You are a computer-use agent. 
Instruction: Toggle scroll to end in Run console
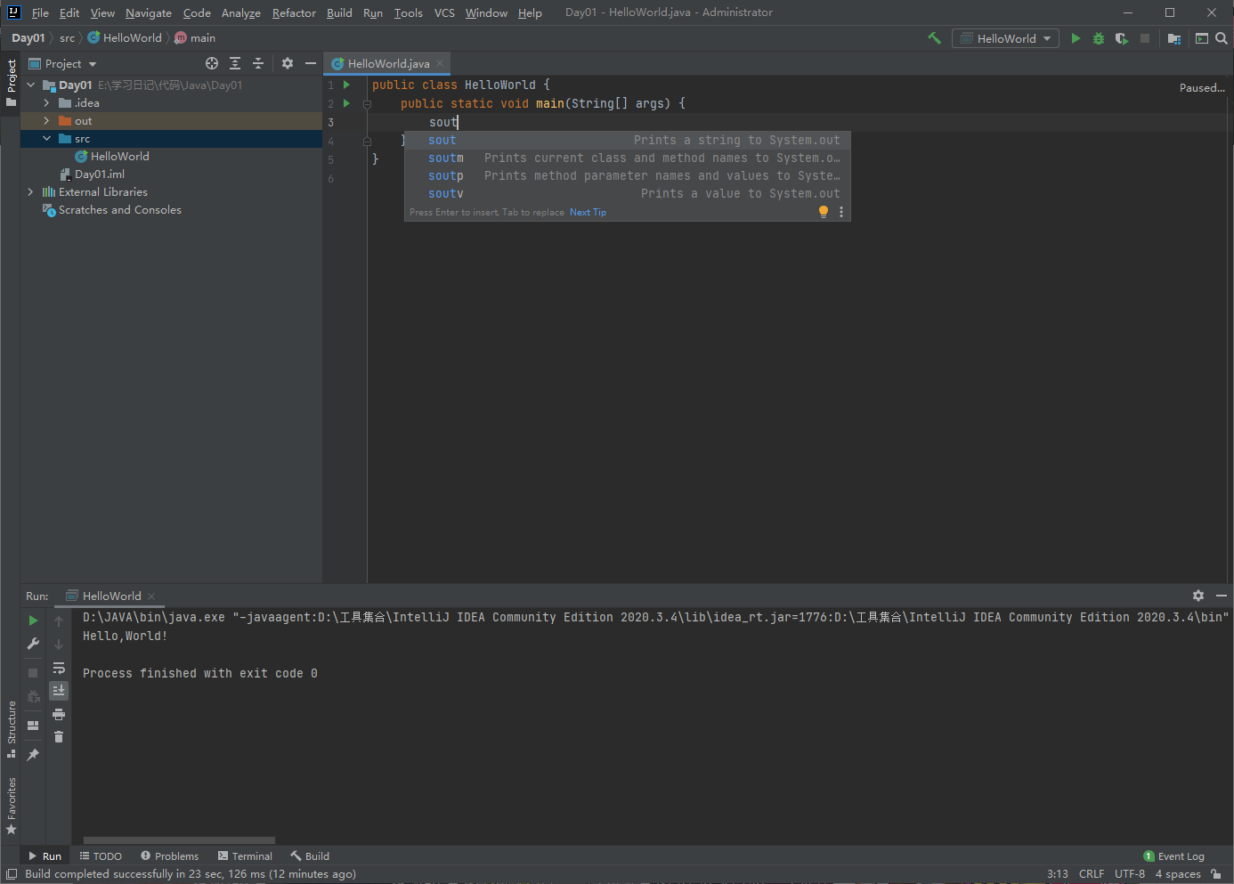pos(59,691)
